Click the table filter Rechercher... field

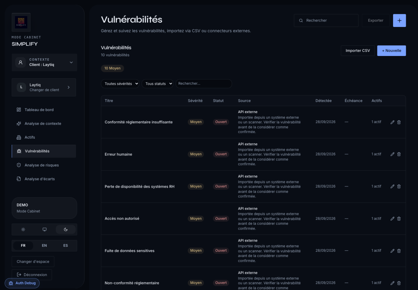click(204, 84)
